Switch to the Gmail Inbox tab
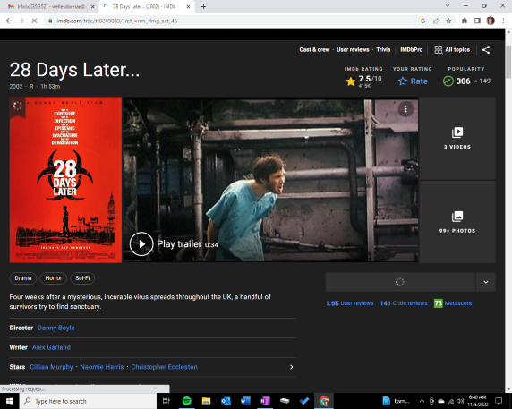This screenshot has height=409, width=512. 51,6
